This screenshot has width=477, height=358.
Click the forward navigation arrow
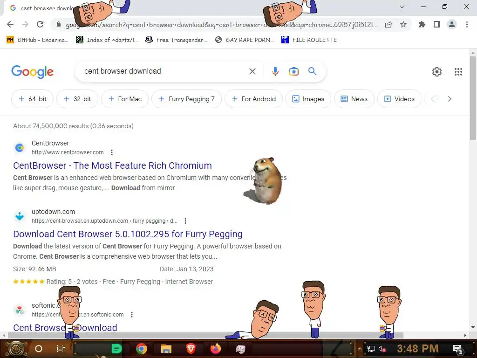click(25, 24)
